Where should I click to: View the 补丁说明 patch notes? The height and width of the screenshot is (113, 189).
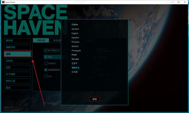17,74
